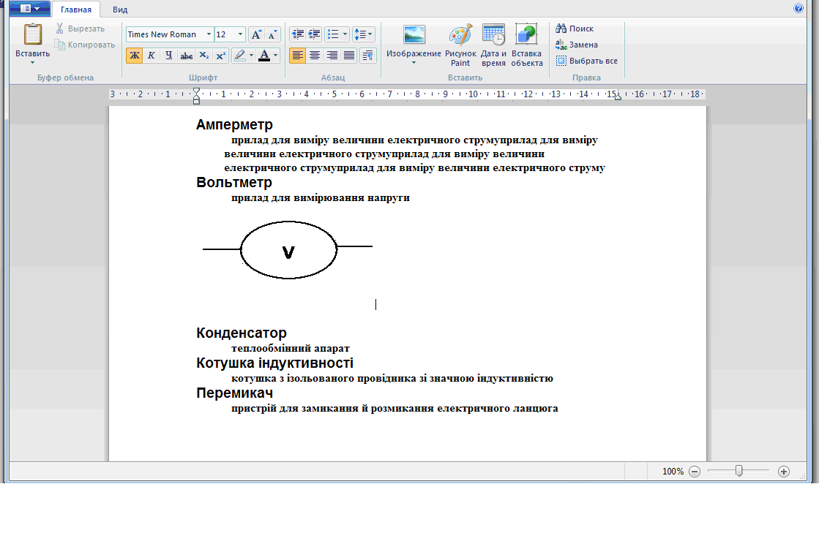Viewport: 819px width, 533px height.
Task: Open the WordPad application menu button
Action: tap(30, 8)
